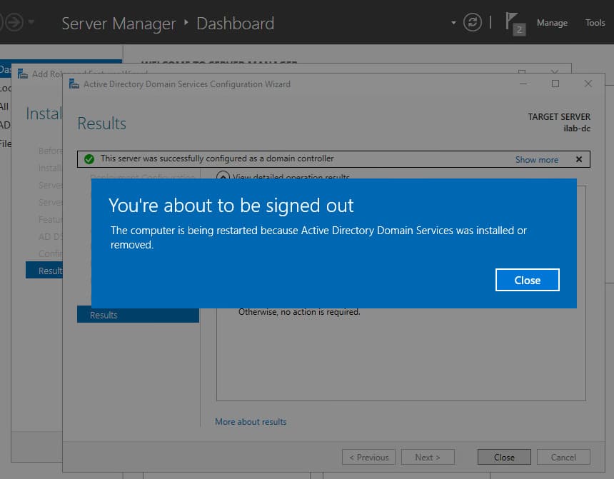Click the Show more link

pos(536,160)
